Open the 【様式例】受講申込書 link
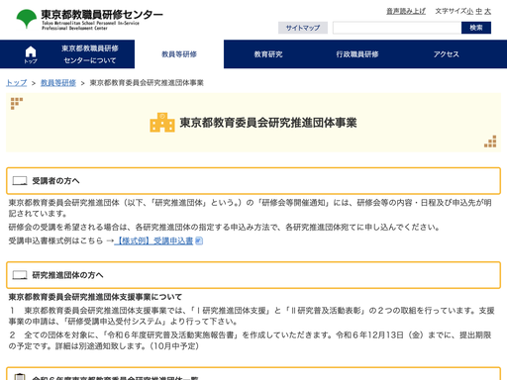This screenshot has height=380, width=507. (153, 241)
